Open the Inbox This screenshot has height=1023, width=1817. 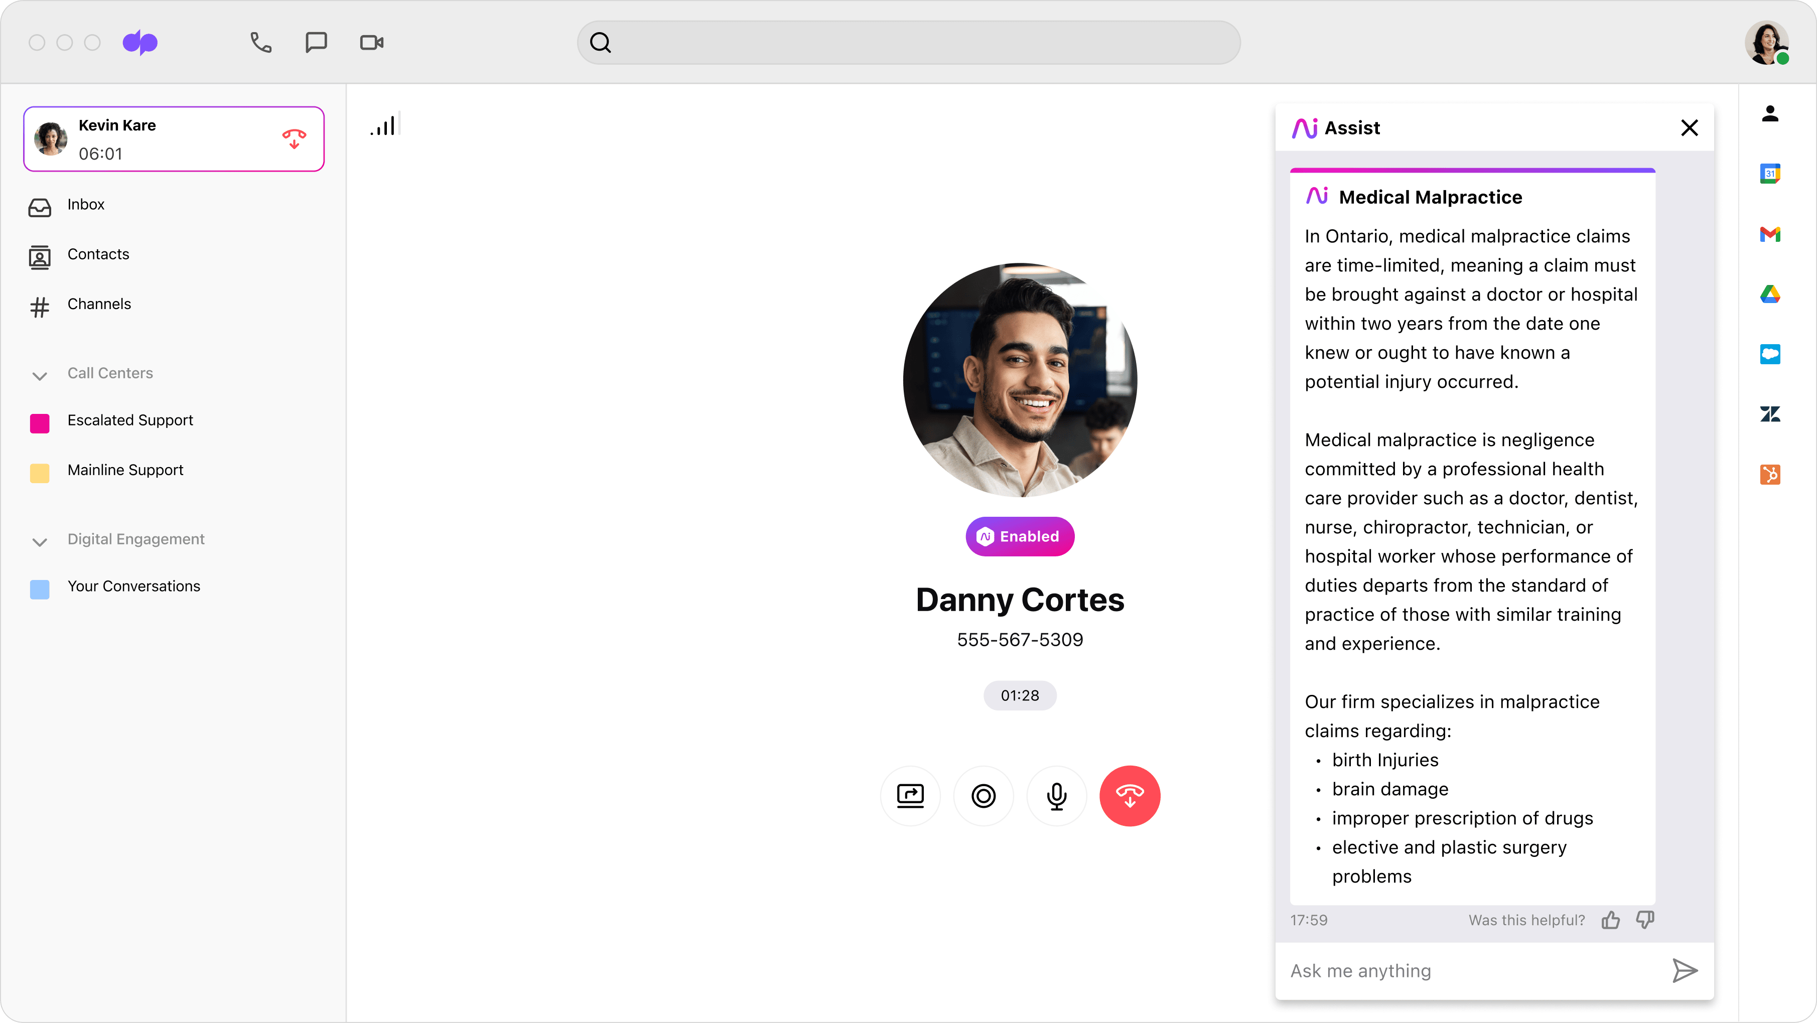pyautogui.click(x=85, y=205)
